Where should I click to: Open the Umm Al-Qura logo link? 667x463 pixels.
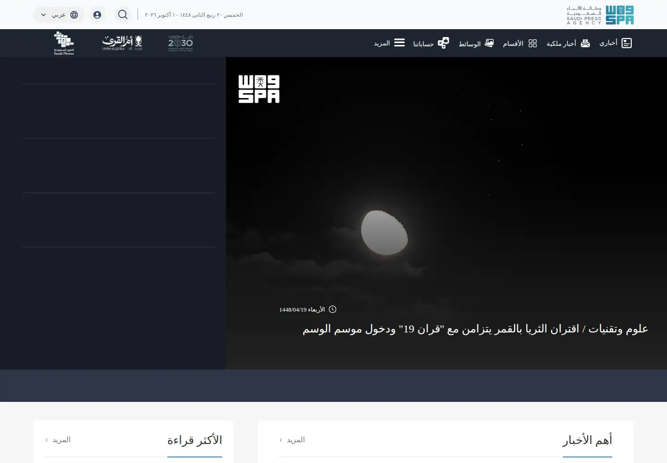click(122, 43)
